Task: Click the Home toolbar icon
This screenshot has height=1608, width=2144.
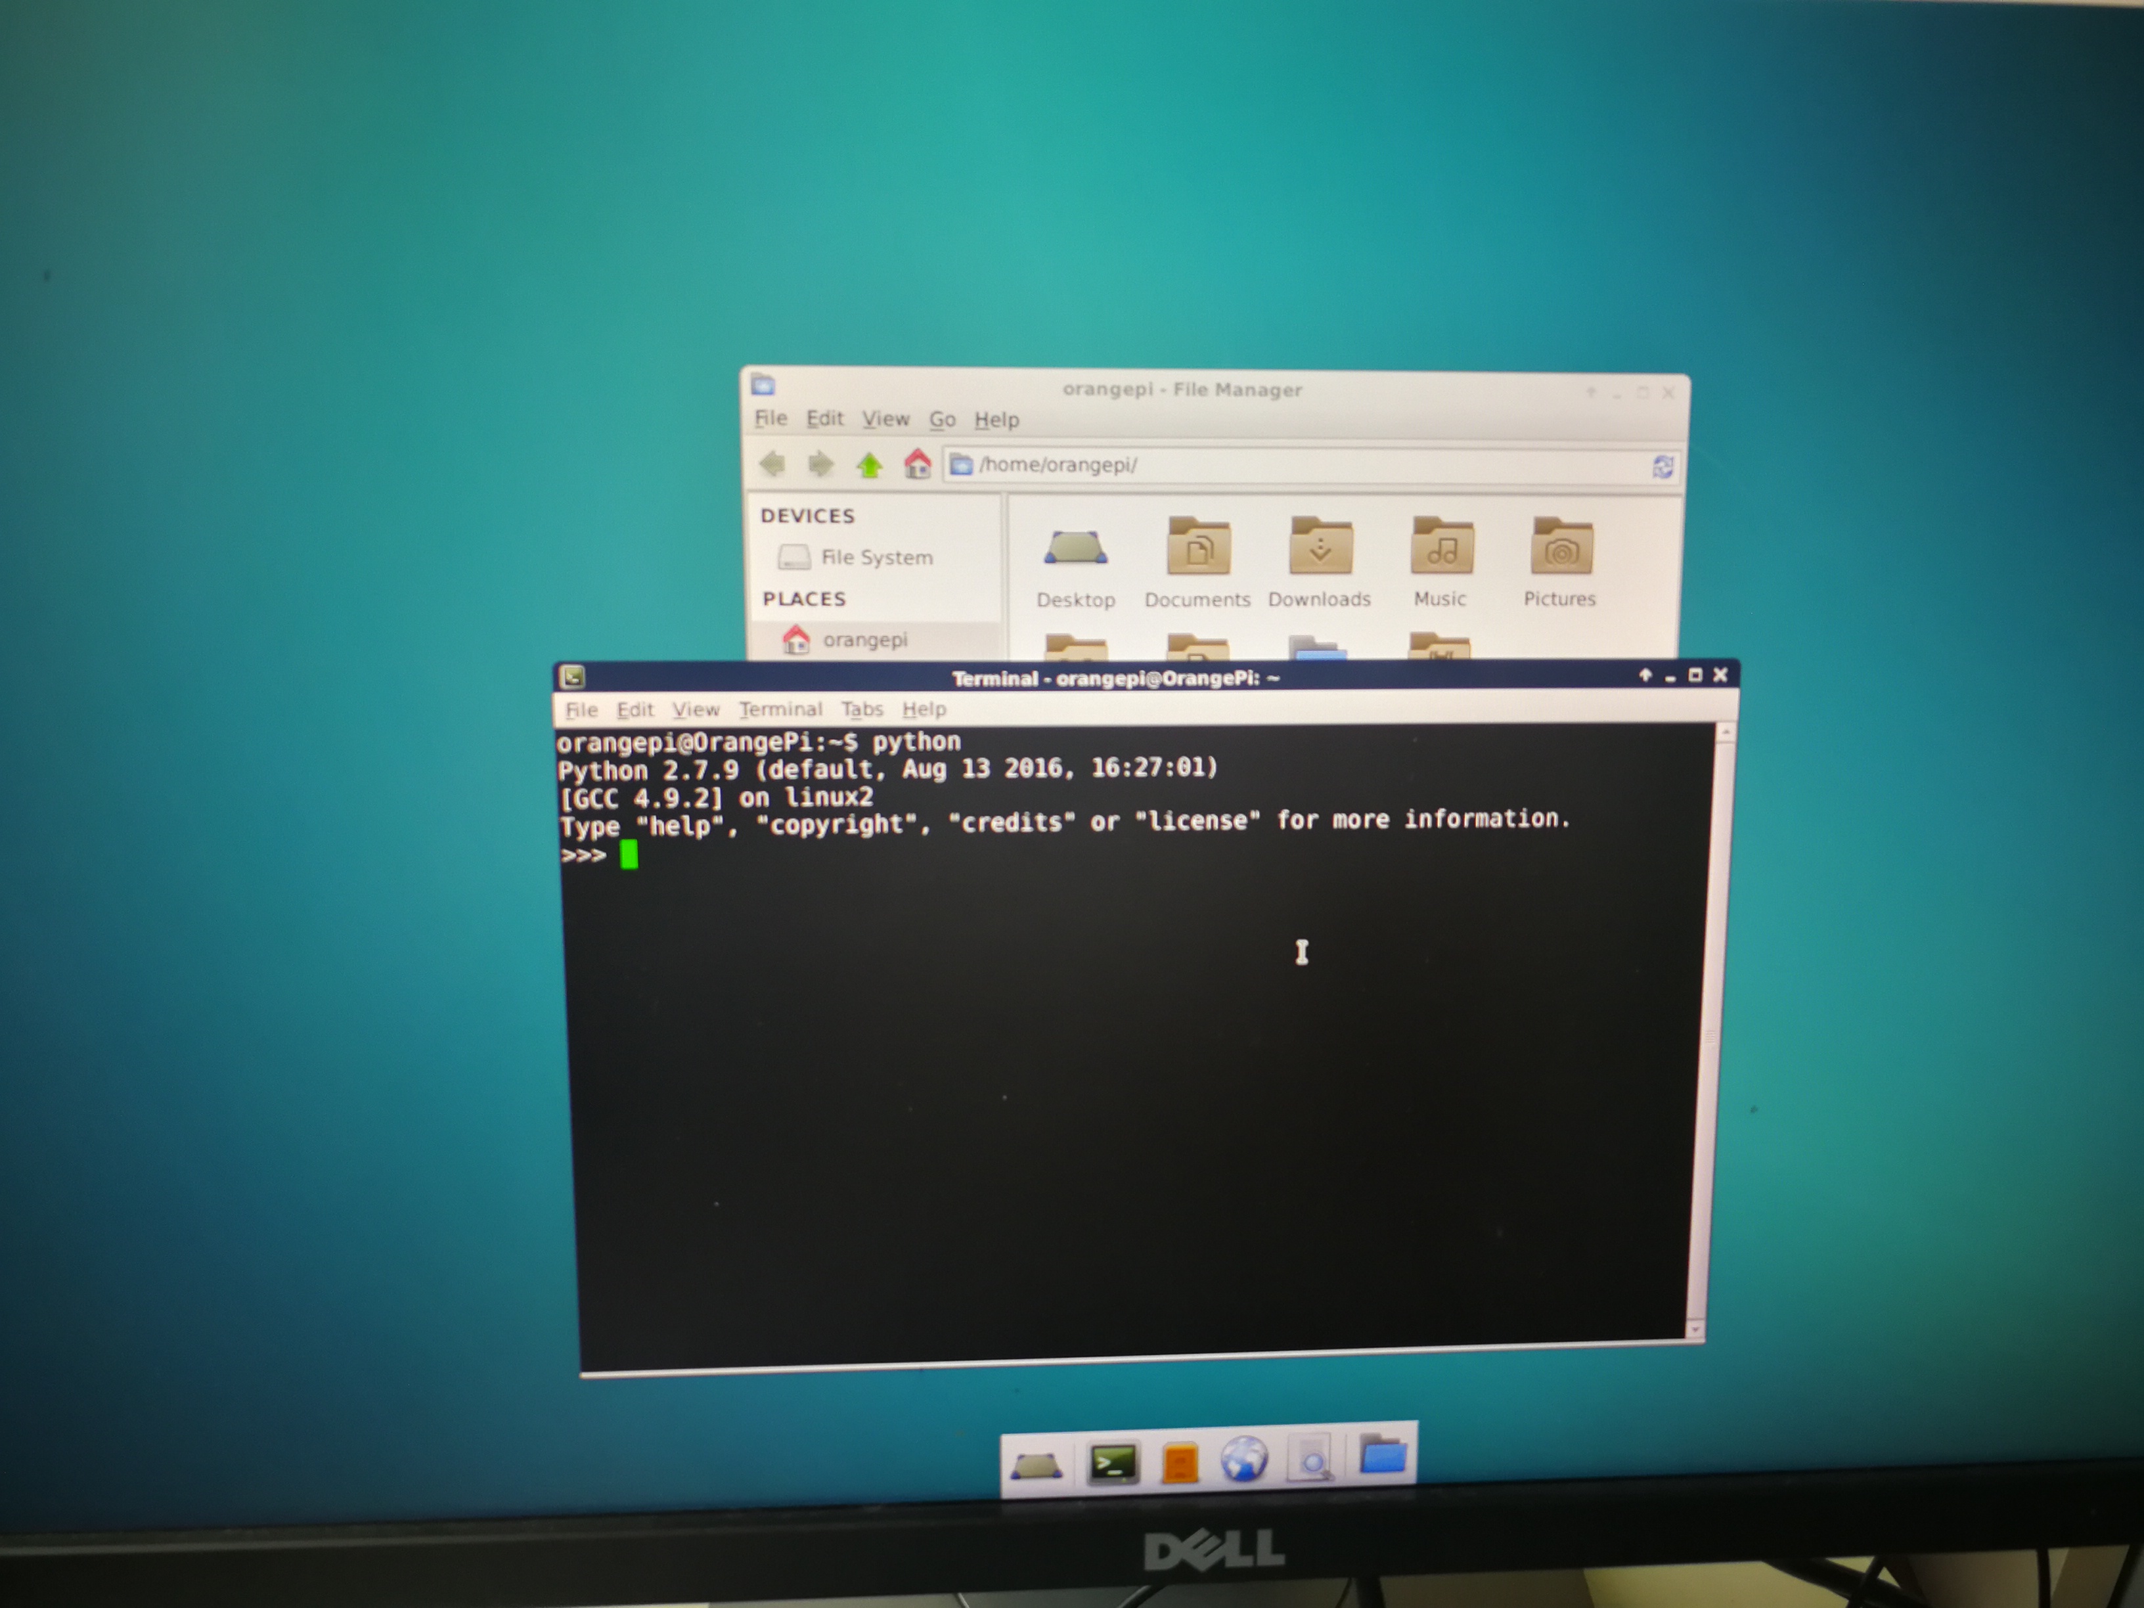Action: (x=917, y=464)
